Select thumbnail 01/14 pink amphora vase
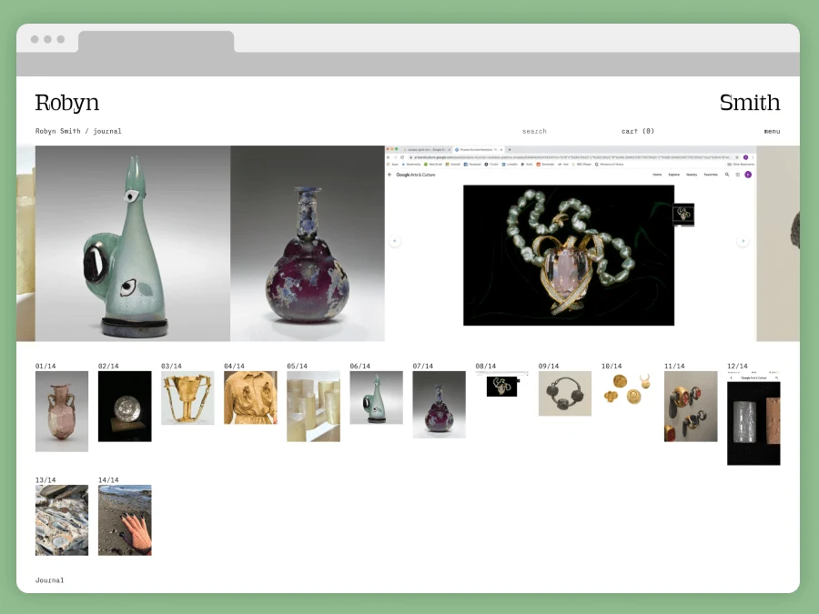 [x=62, y=411]
